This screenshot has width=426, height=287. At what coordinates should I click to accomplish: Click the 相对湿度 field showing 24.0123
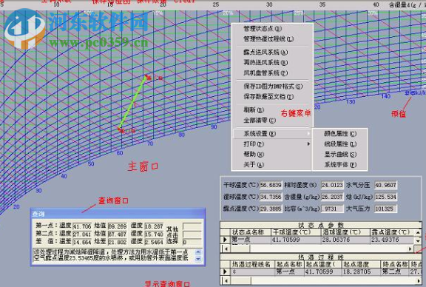click(332, 185)
